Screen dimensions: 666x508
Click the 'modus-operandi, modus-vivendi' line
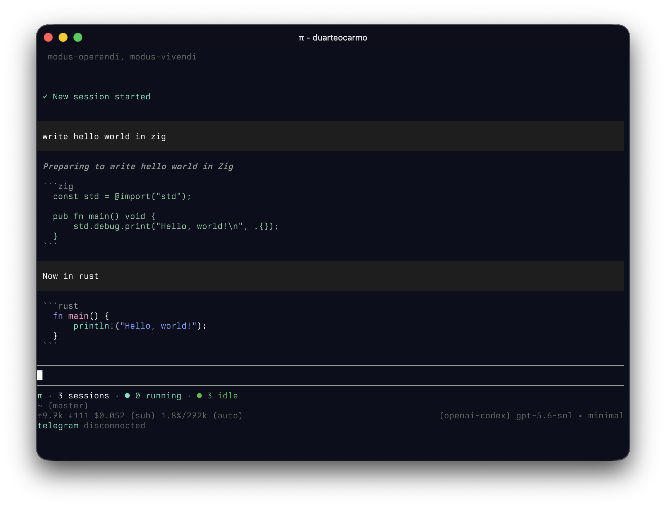(122, 57)
